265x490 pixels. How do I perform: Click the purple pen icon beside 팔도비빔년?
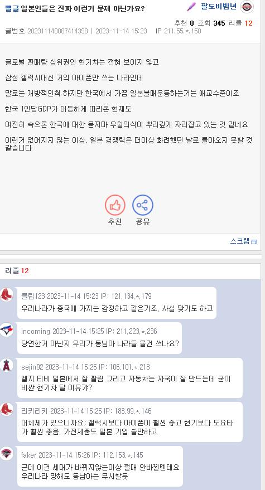pyautogui.click(x=191, y=7)
